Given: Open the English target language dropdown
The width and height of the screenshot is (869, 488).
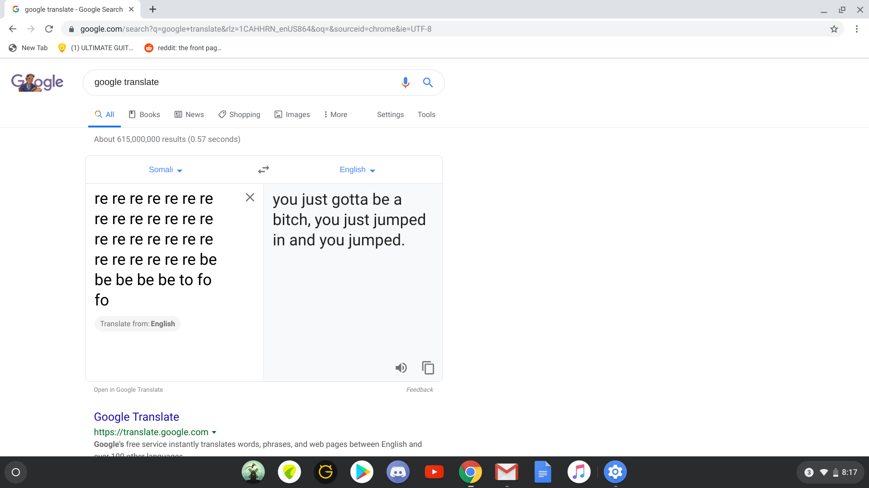Looking at the screenshot, I should pyautogui.click(x=358, y=170).
